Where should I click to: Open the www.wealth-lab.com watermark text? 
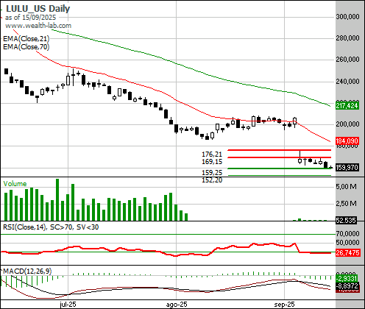38,26
